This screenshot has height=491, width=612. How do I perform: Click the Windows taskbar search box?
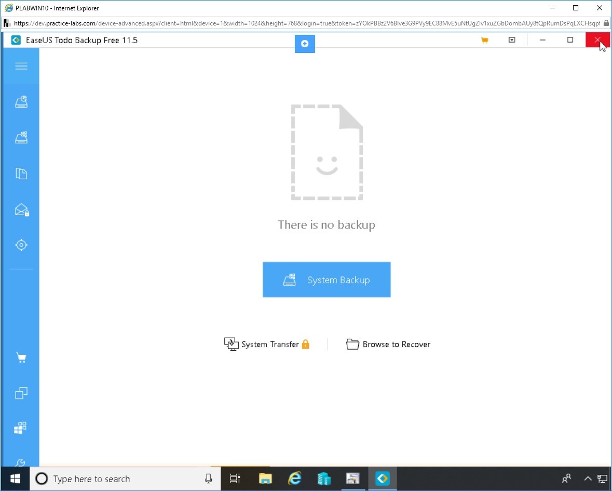125,479
